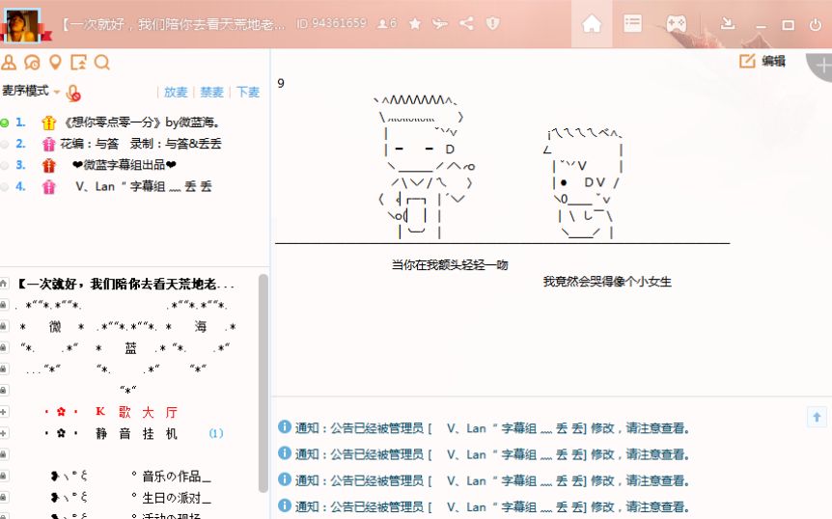This screenshot has width=832, height=519.
Task: Click the red gift icon on queue row 3
Action: click(x=49, y=165)
